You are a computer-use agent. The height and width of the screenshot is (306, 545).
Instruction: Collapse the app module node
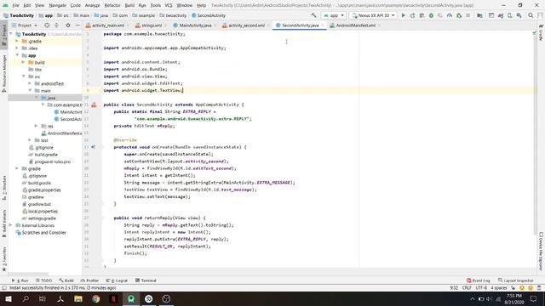(x=17, y=55)
